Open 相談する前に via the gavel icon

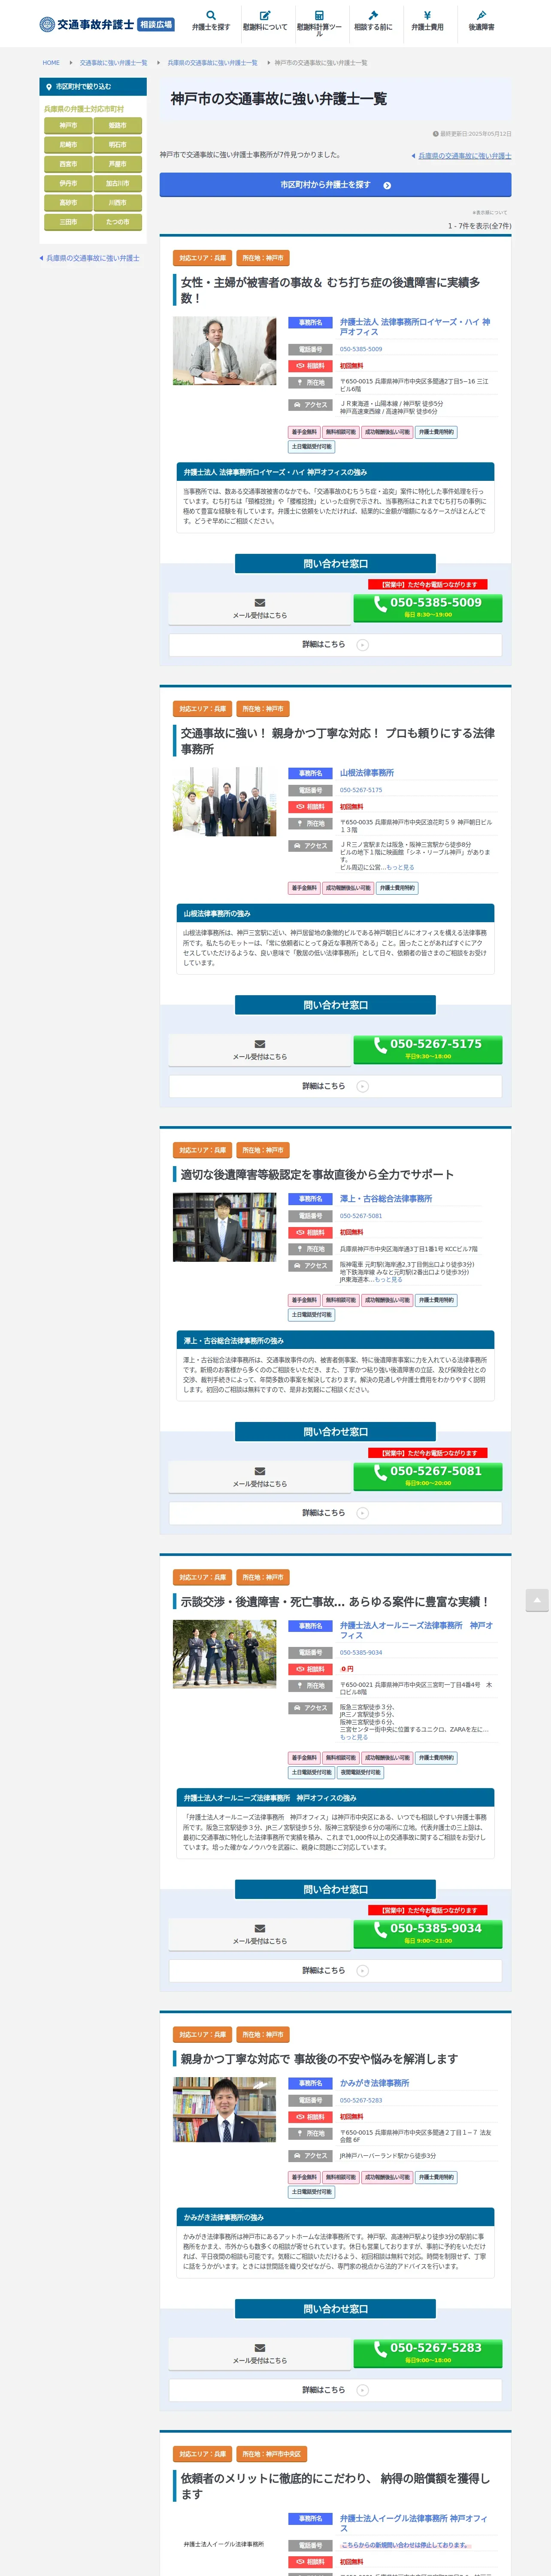tap(373, 15)
